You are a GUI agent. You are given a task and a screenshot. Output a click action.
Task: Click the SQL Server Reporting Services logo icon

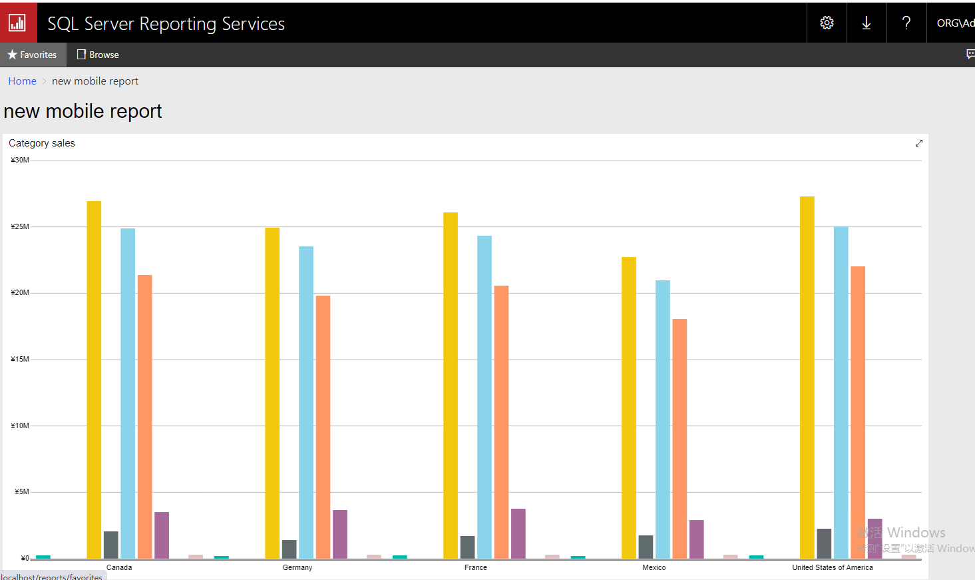click(x=18, y=22)
